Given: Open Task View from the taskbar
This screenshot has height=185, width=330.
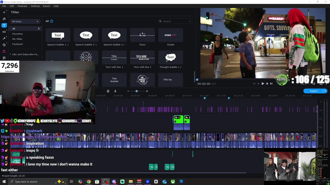Looking at the screenshot, I should 71,182.
